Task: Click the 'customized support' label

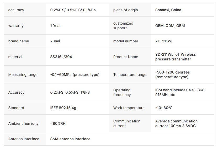Action: pos(123,26)
